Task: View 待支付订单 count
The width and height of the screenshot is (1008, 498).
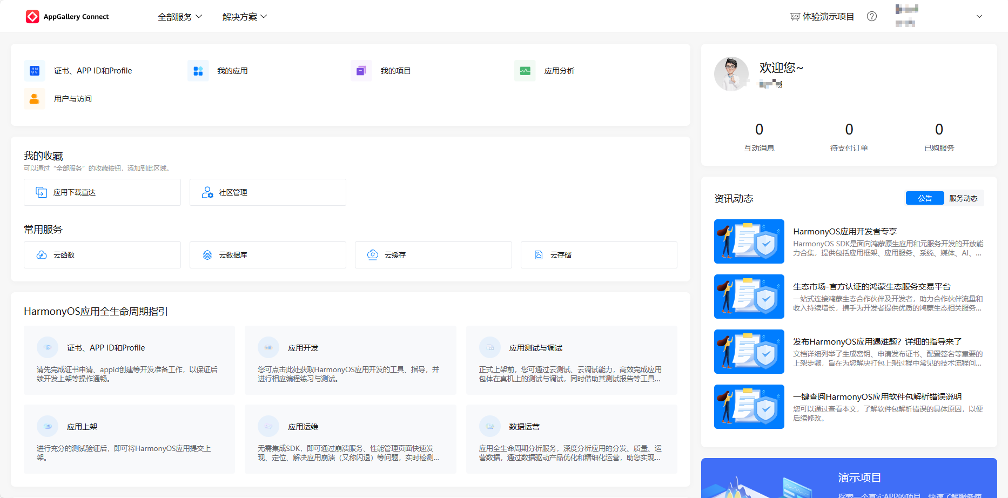Action: [x=849, y=130]
